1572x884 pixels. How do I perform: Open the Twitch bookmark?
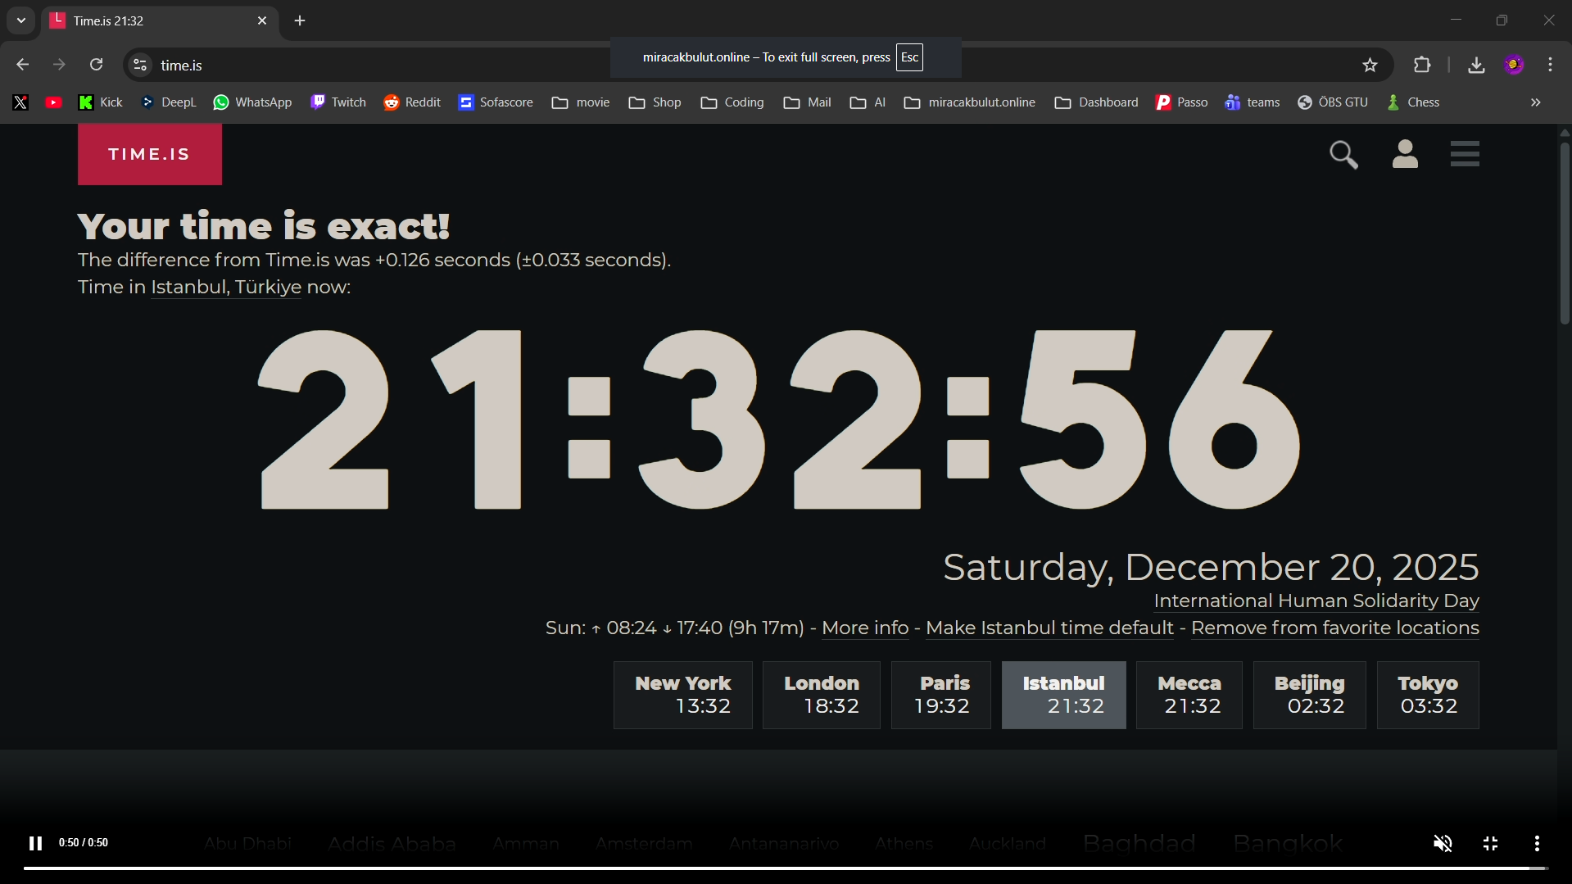(x=338, y=102)
